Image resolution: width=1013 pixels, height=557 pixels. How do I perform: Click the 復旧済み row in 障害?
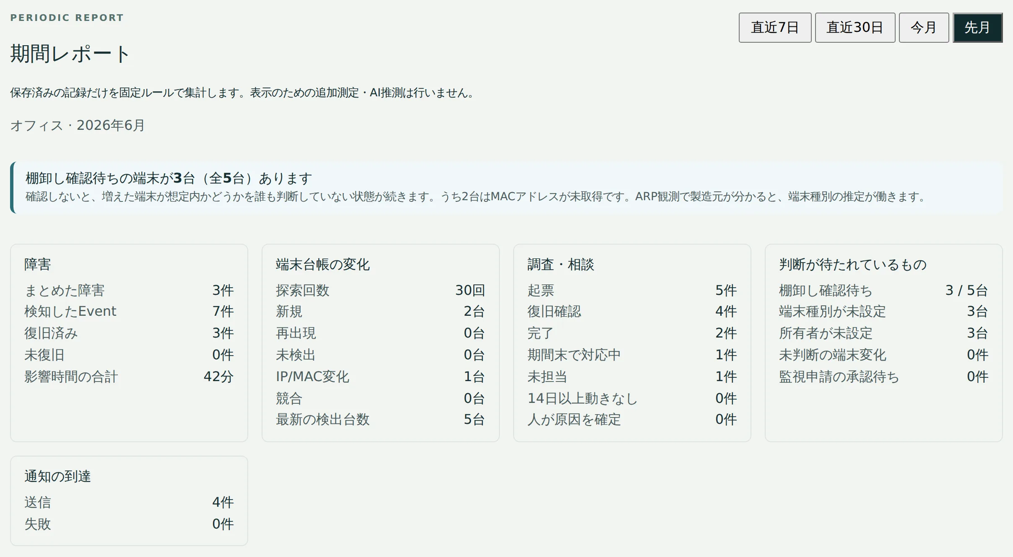coord(129,333)
